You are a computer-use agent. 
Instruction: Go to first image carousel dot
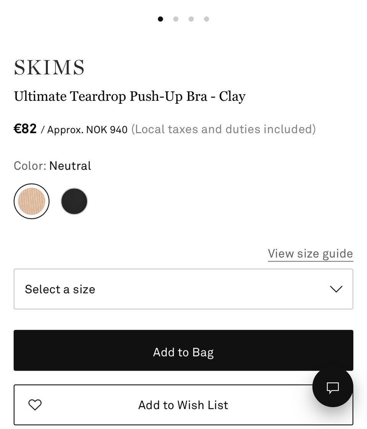[x=161, y=19]
